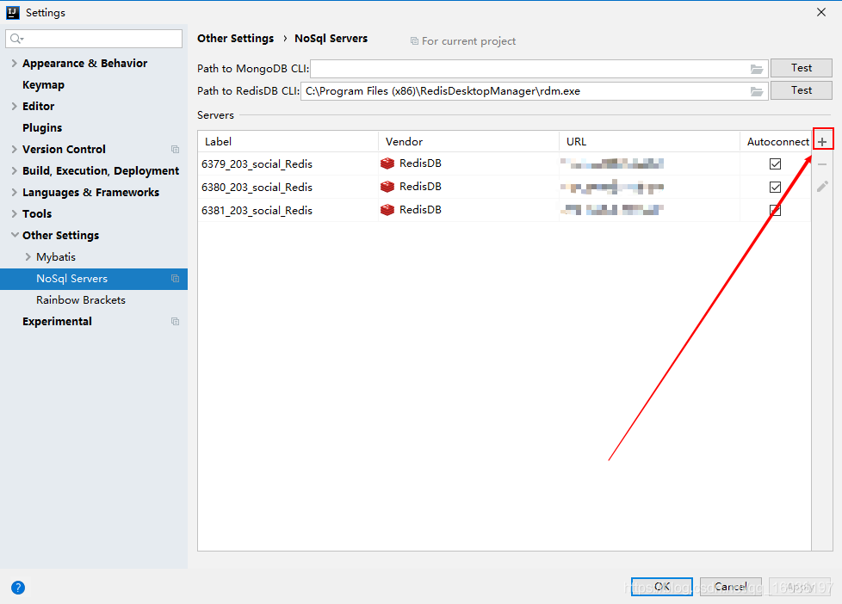
Task: Focus the settings search field
Action: click(94, 39)
